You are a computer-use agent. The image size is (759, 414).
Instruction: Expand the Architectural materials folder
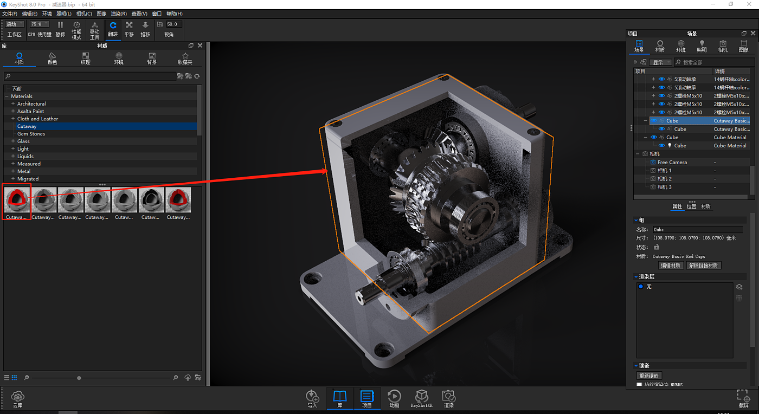pos(13,104)
